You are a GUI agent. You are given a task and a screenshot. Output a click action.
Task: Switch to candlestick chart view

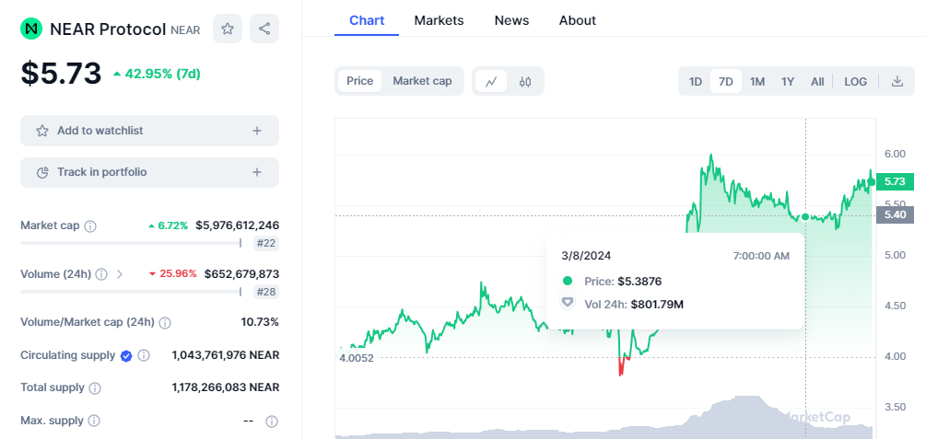[525, 81]
